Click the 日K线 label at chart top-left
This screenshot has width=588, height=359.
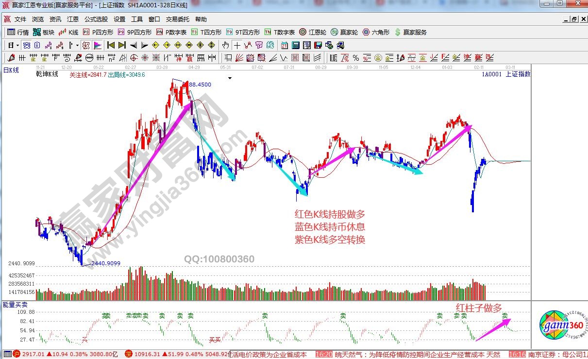(11, 70)
